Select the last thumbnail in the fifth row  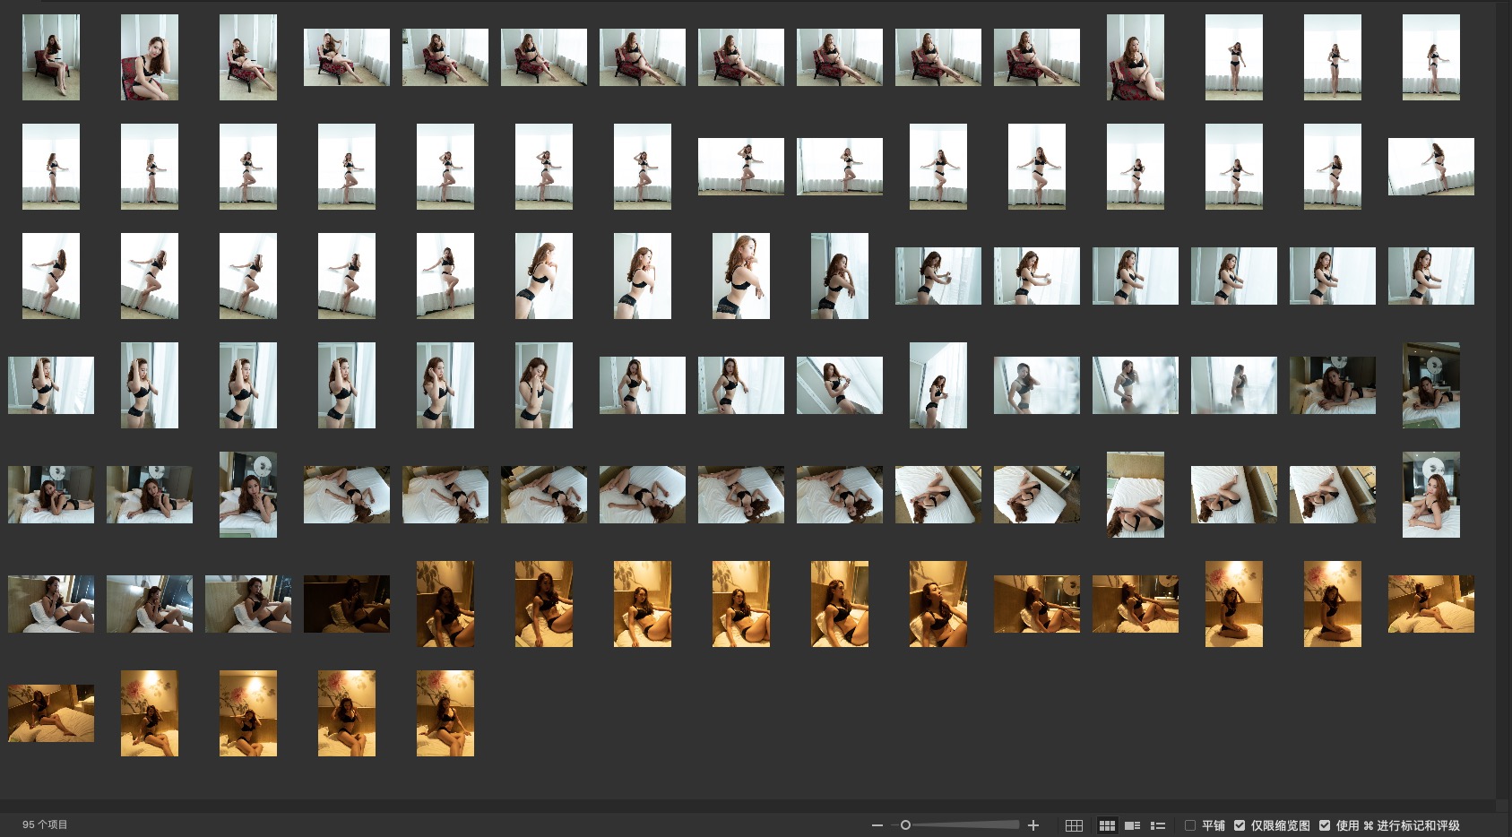[x=1430, y=495]
